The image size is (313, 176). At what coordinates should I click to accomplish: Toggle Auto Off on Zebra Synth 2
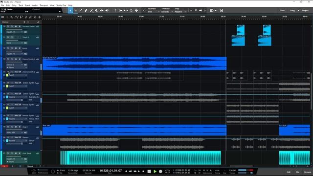tap(18, 72)
